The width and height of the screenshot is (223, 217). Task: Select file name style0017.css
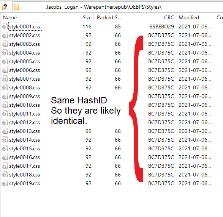(24, 166)
